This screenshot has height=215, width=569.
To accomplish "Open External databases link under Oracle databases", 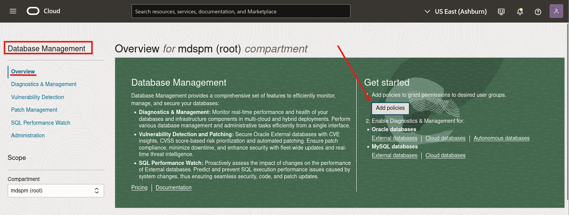I will [395, 138].
